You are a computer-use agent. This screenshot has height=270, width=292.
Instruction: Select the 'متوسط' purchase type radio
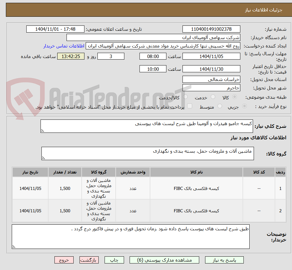220,106
